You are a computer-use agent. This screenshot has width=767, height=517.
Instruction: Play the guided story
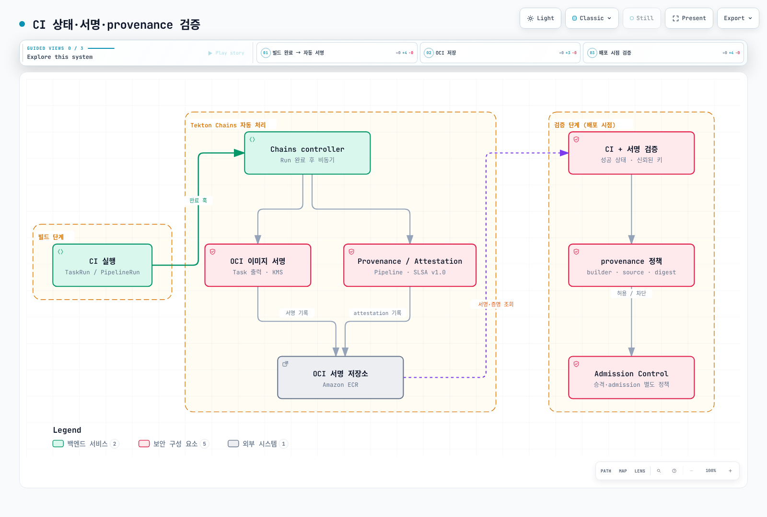(x=226, y=53)
